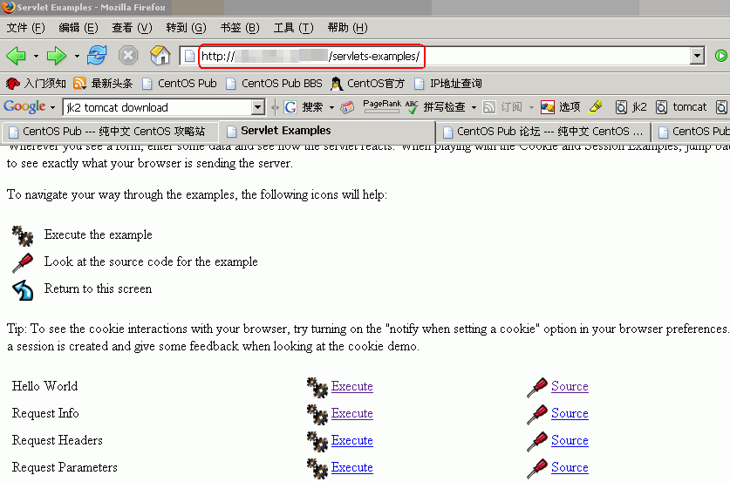Viewport: 730px width, 482px height.
Task: Execute the Request Parameters example
Action: (352, 467)
